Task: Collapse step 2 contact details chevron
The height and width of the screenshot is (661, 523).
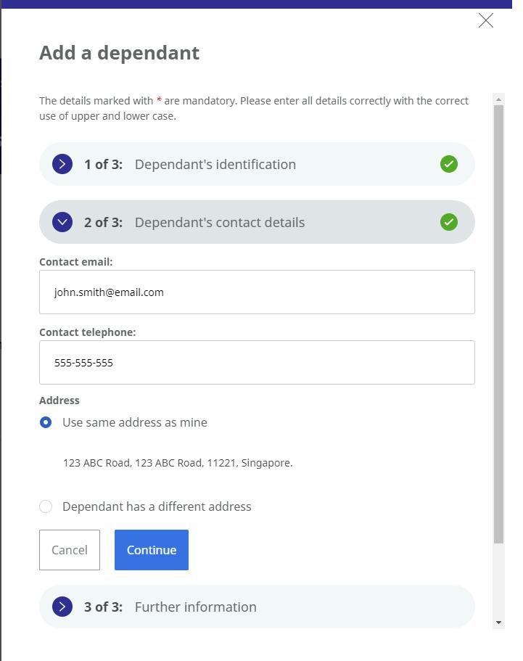Action: click(x=62, y=222)
